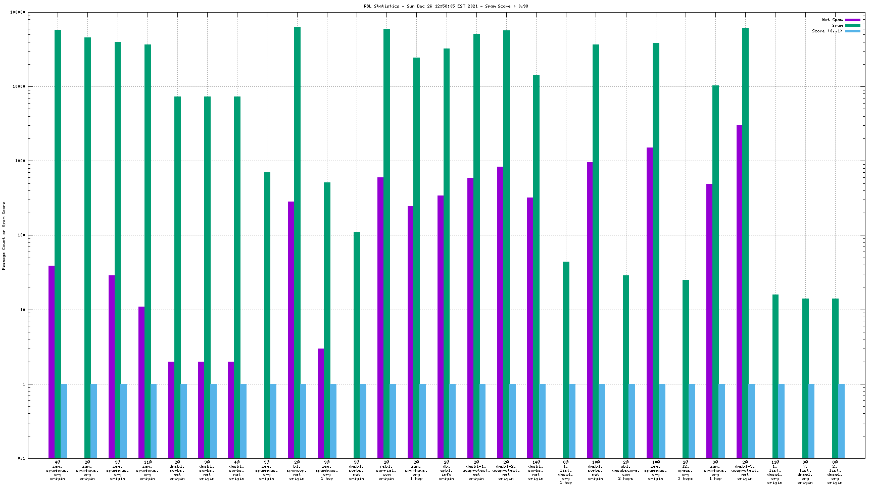Click the 100000 y-axis tick label
Image resolution: width=873 pixels, height=491 pixels.
point(18,13)
